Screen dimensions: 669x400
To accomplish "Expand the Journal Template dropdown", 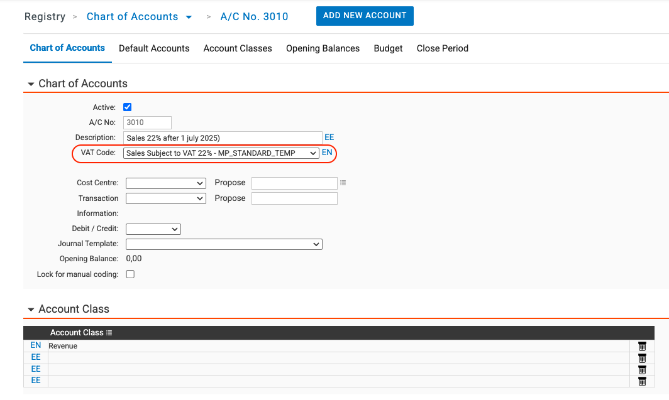I will pos(224,244).
